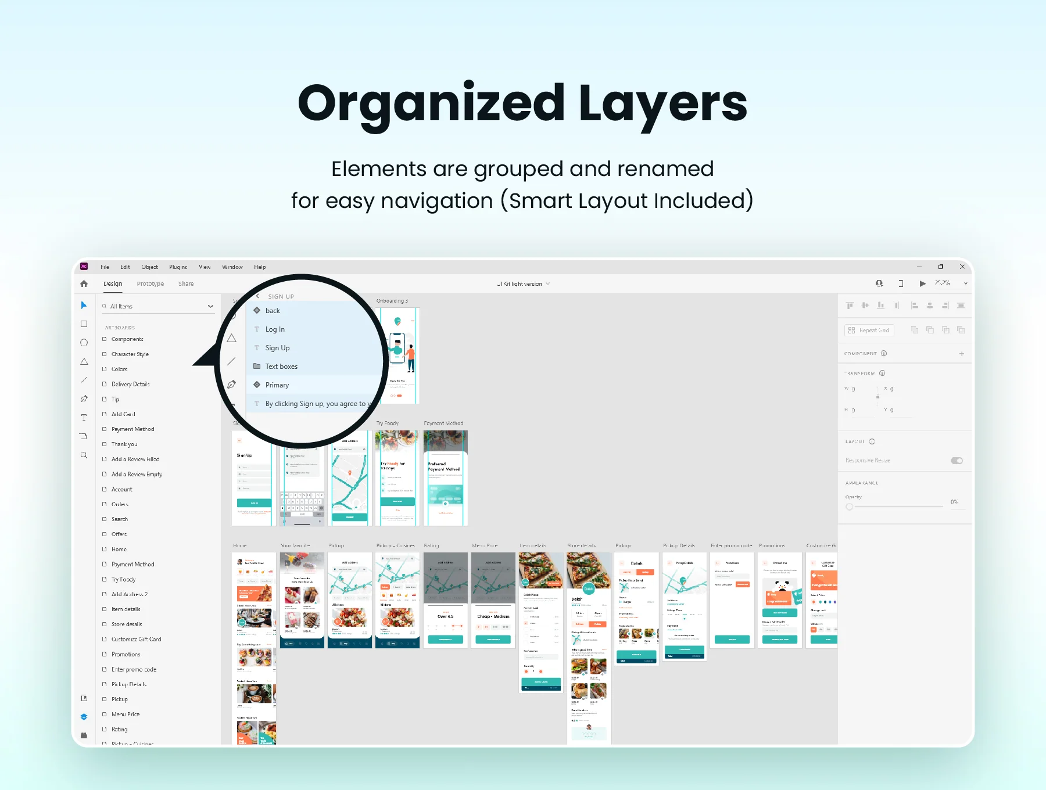Switch to the Design tab
Viewport: 1046px width, 790px height.
coord(113,283)
